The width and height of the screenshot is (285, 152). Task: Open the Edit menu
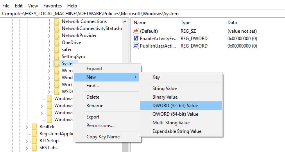[19, 6]
